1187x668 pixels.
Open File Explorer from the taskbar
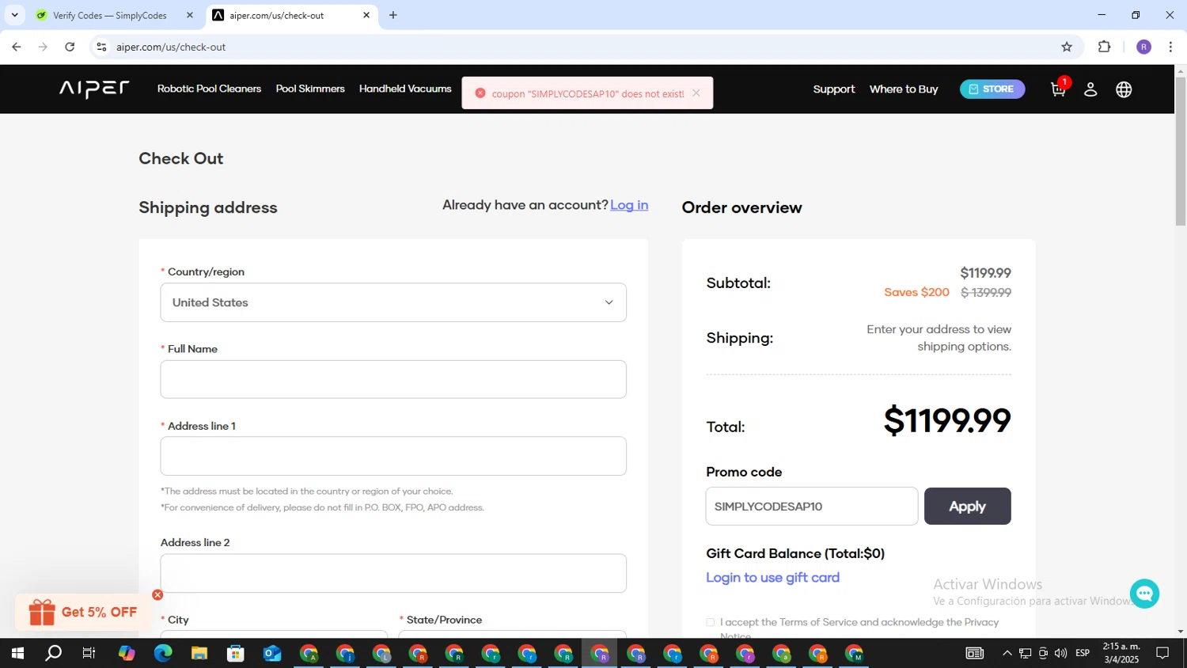click(x=199, y=653)
